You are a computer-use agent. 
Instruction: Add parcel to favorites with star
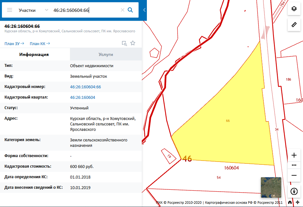133,43
